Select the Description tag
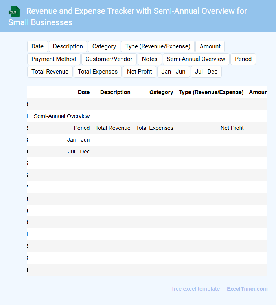The width and height of the screenshot is (276, 305). coord(68,46)
